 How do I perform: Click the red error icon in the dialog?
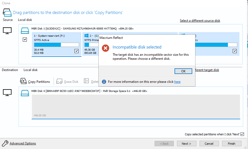(x=105, y=48)
